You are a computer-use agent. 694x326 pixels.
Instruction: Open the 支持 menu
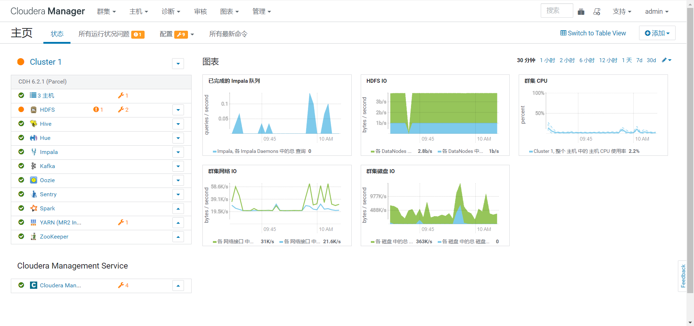tap(622, 12)
